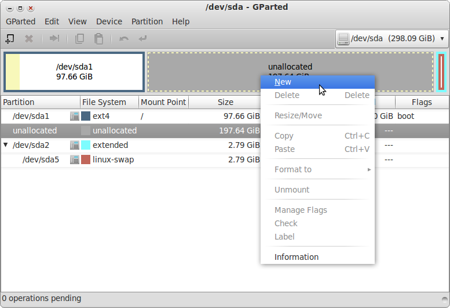Image resolution: width=450 pixels, height=308 pixels.
Task: Click Copy in the context menu
Action: pyautogui.click(x=317, y=136)
